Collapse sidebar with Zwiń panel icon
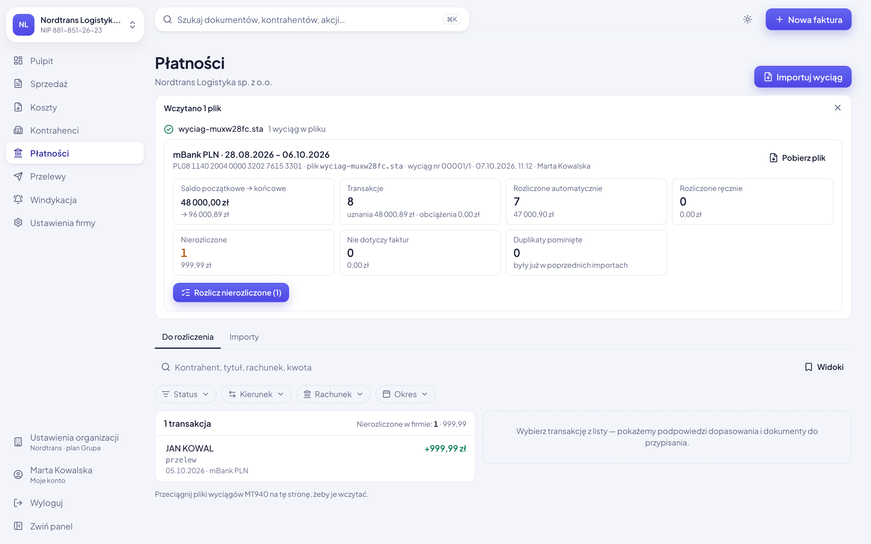Image resolution: width=871 pixels, height=544 pixels. click(x=18, y=526)
